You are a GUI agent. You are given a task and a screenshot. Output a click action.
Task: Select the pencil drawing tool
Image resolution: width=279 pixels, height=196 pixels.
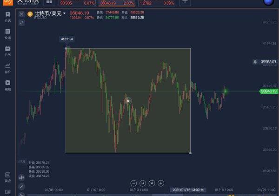(x=21, y=186)
